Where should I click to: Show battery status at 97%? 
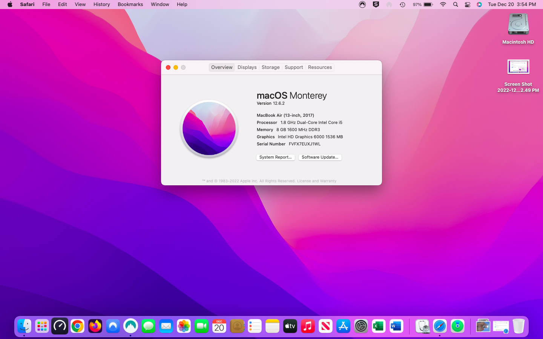click(x=423, y=5)
